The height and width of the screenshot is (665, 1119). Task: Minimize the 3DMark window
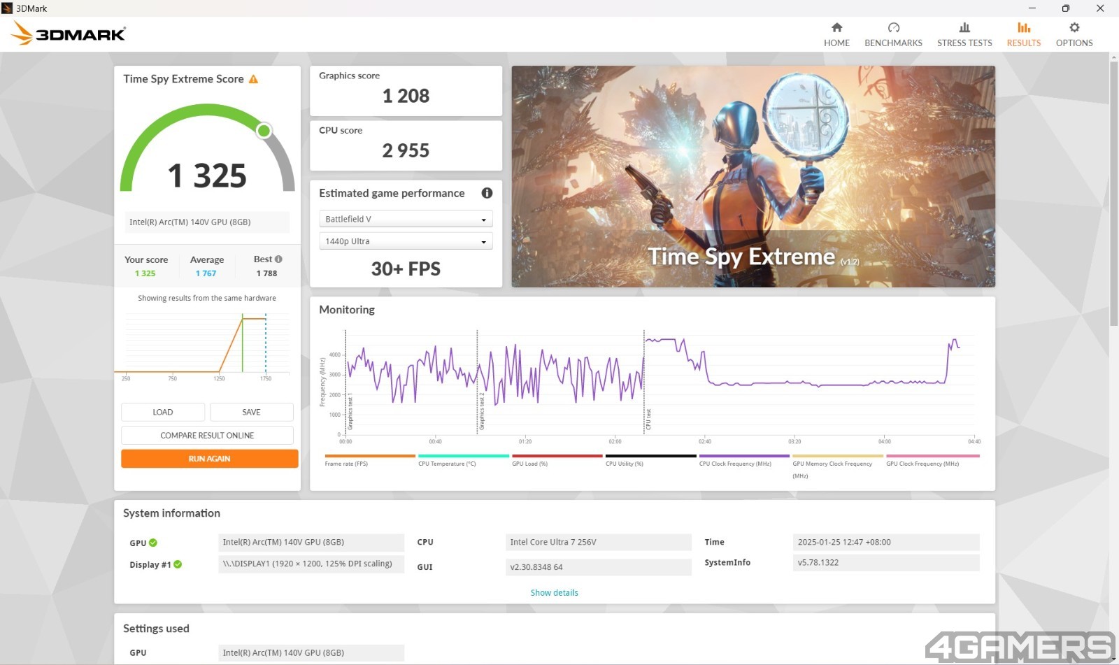1032,8
